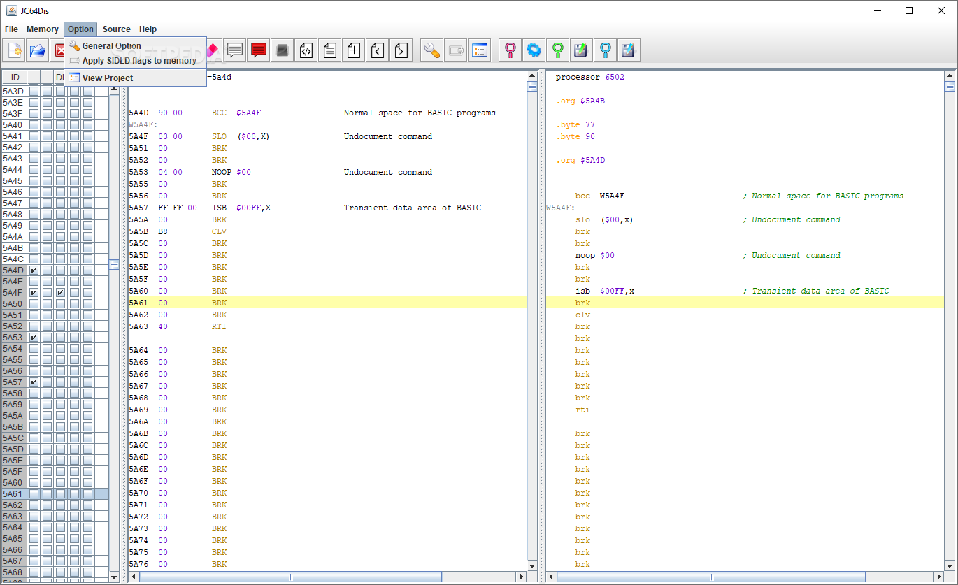The height and width of the screenshot is (585, 958).
Task: Click the W5A4F: label in source pane
Action: [561, 208]
